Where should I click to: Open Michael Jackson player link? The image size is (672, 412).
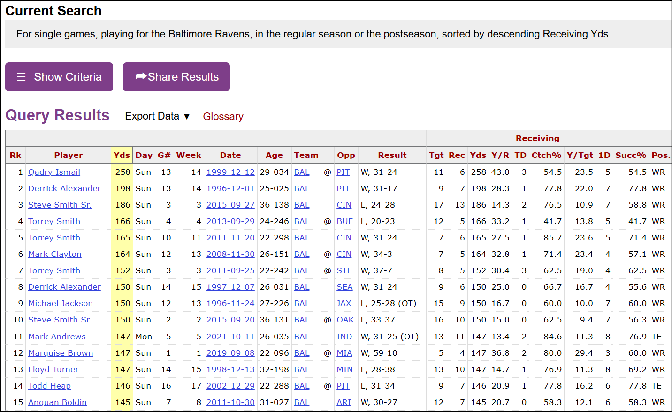(61, 303)
